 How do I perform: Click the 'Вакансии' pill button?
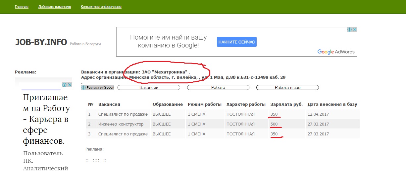(x=149, y=88)
